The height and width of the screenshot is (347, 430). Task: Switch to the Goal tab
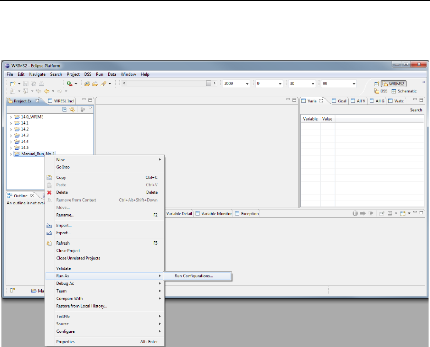(339, 101)
